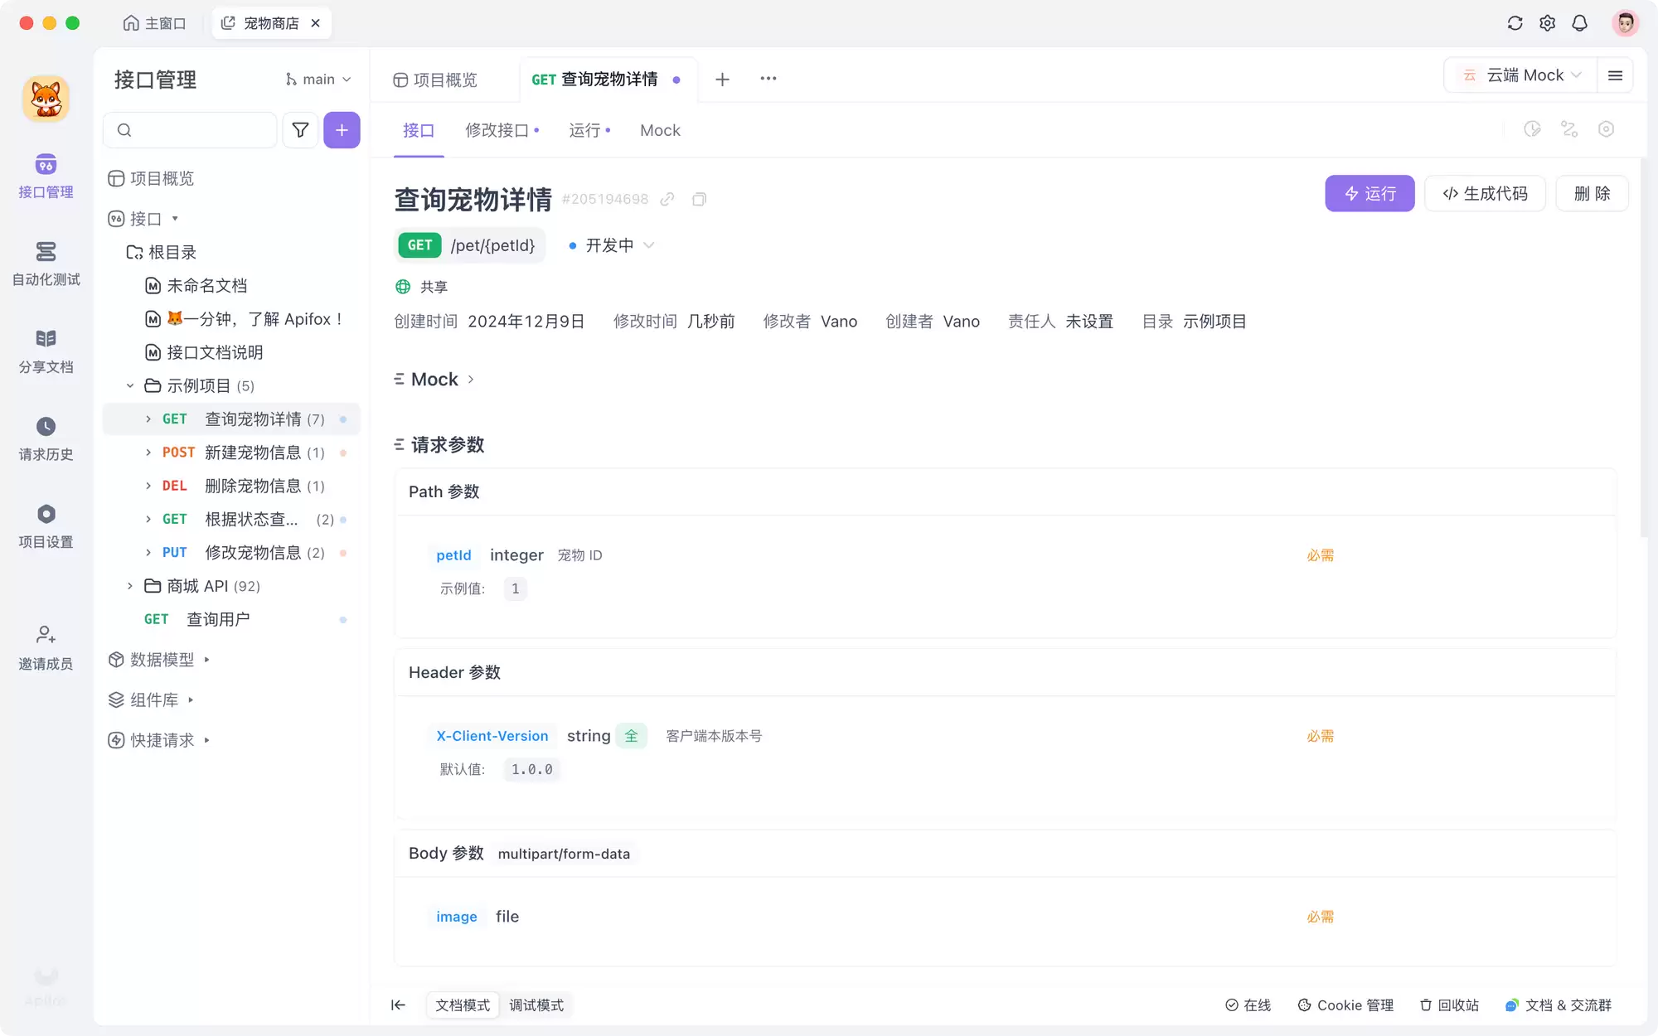Screen dimensions: 1658x1036
Task: Open the 回收站 recycle bin
Action: [1449, 1005]
